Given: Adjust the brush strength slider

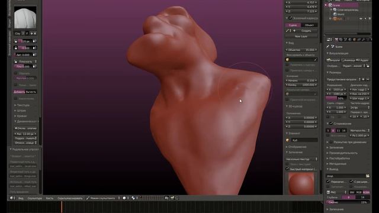Looking at the screenshot, I should 25,48.
